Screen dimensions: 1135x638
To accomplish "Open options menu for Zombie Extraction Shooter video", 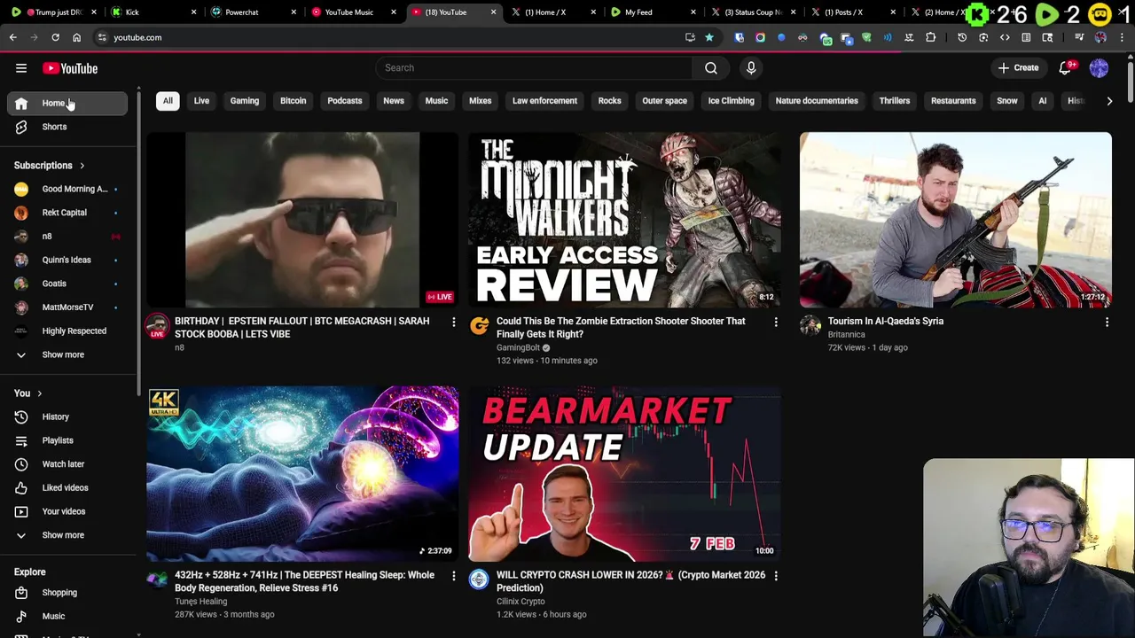I will pos(776,323).
